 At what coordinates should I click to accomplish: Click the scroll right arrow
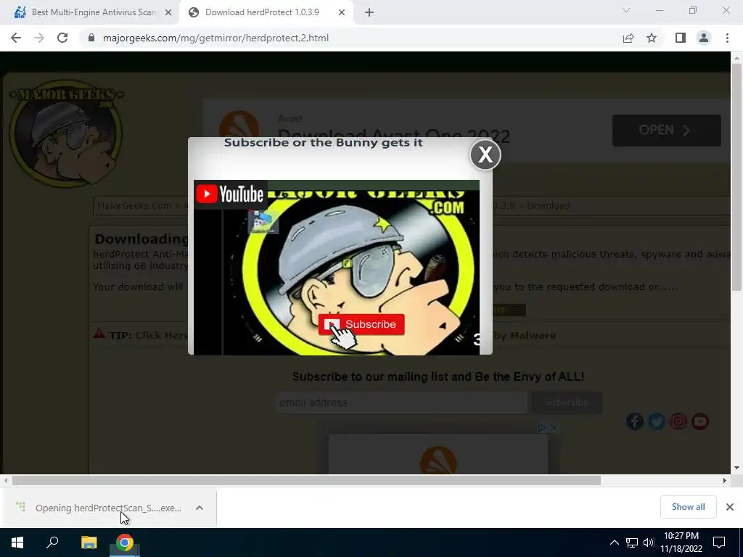coord(725,480)
